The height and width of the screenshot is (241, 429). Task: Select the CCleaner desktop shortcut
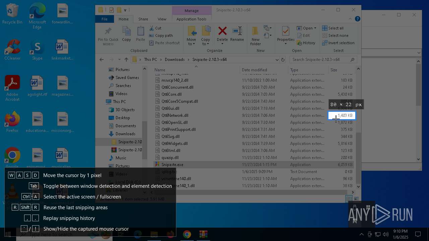click(12, 50)
